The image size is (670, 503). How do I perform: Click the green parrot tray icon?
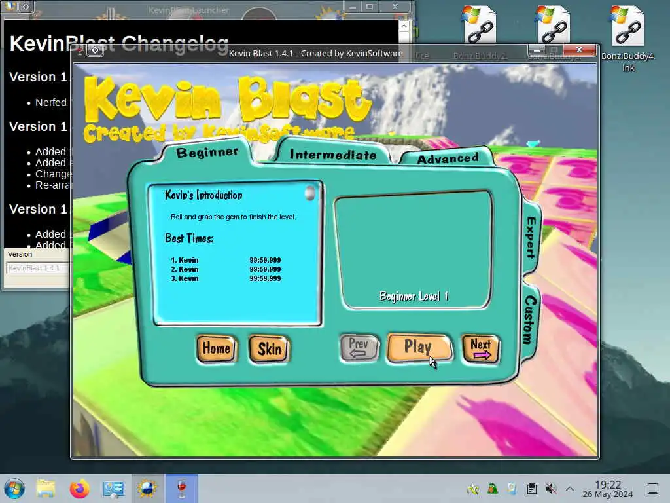click(493, 489)
